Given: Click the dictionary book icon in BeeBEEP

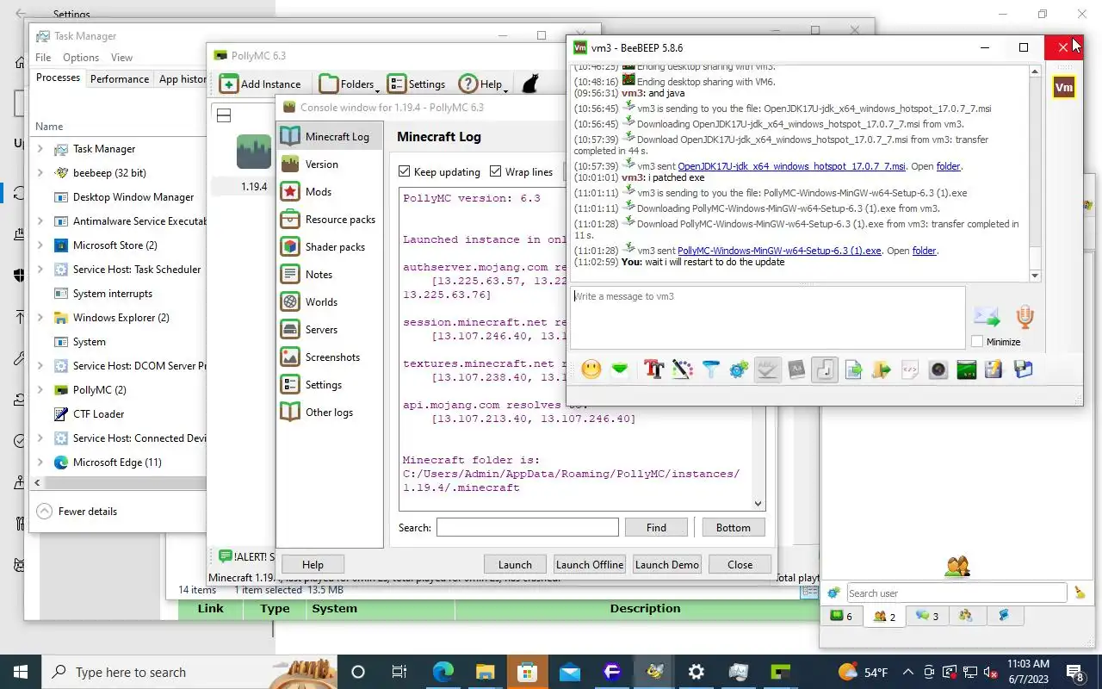Looking at the screenshot, I should (x=796, y=369).
